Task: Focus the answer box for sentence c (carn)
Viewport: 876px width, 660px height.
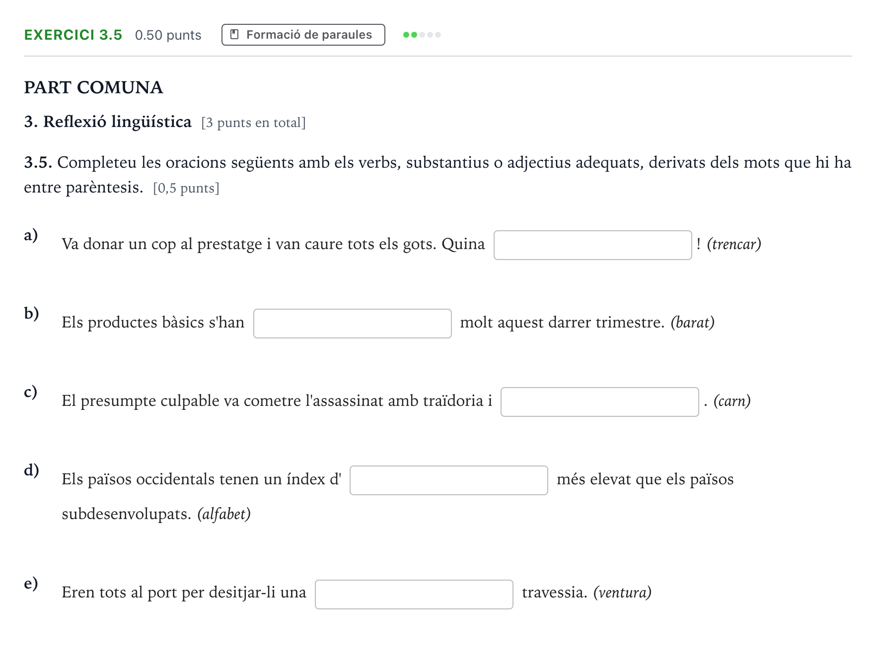Action: (x=600, y=402)
